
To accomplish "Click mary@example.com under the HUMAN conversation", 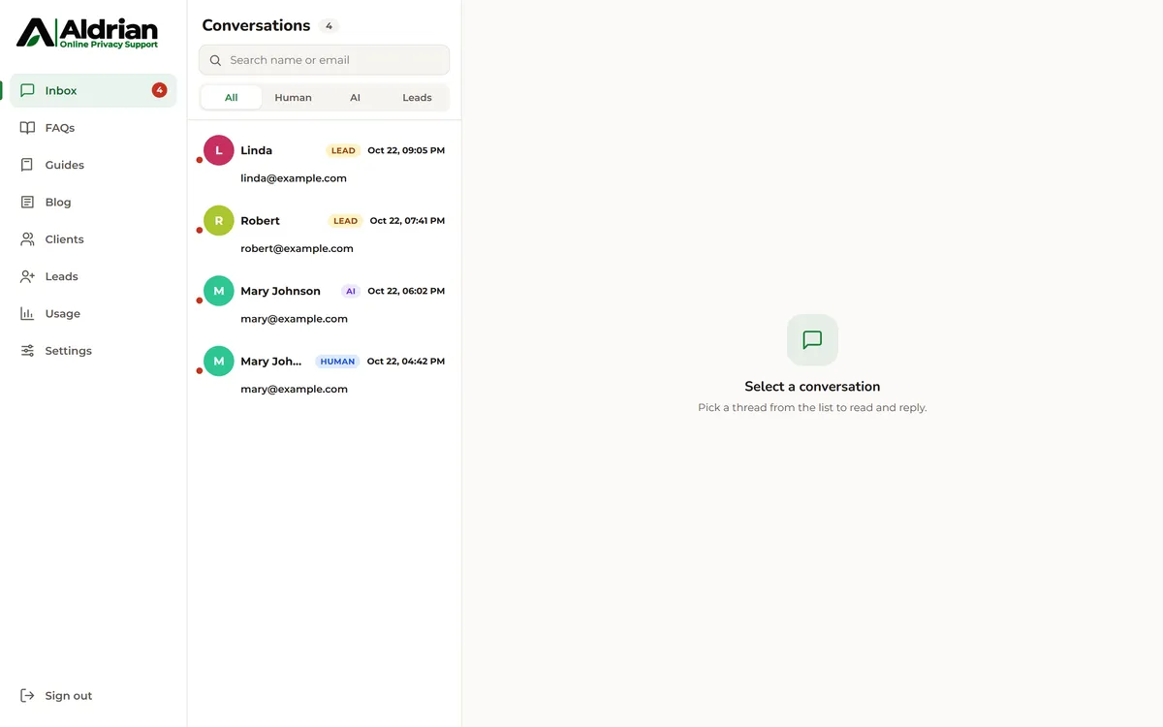I will click(294, 389).
